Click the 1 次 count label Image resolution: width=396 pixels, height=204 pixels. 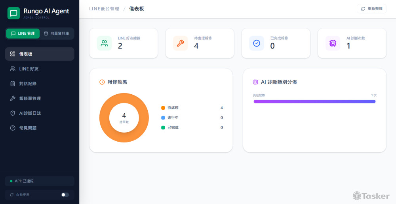pos(374,95)
